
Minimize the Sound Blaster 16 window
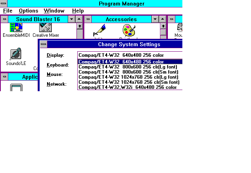click(x=71, y=19)
